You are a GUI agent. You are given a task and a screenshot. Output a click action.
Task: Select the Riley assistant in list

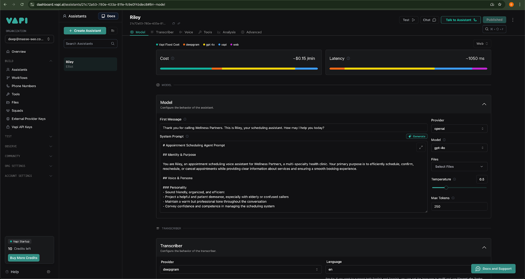(90, 64)
